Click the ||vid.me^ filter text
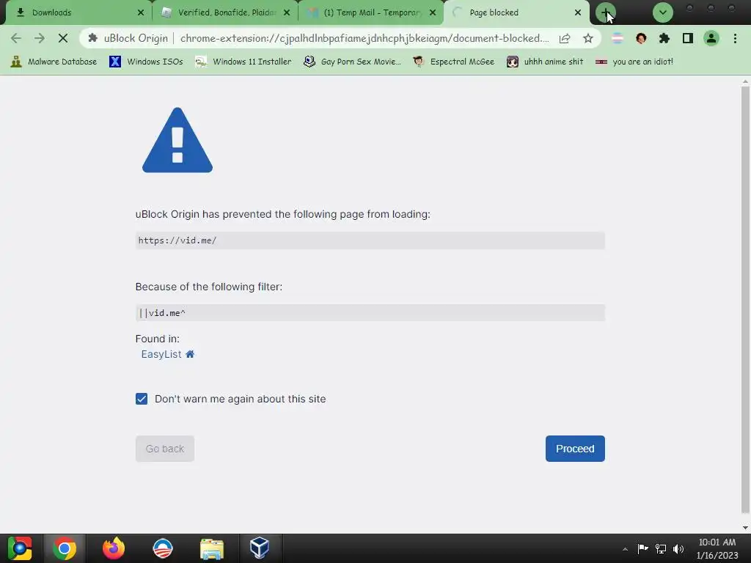 point(162,313)
